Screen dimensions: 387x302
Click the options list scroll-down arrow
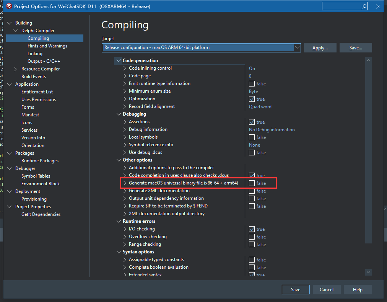(369, 272)
